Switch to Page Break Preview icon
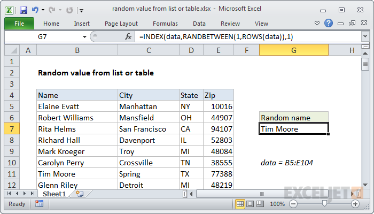The height and width of the screenshot is (214, 374). (x=260, y=204)
